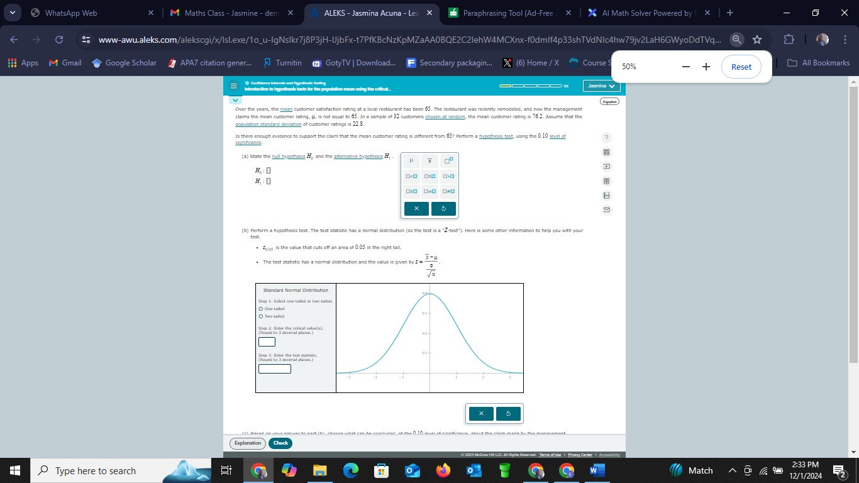
Task: Switch to the WhatsApp Web tab
Action: click(x=92, y=13)
